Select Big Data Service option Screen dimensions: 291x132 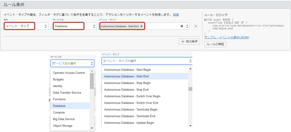coord(70,119)
